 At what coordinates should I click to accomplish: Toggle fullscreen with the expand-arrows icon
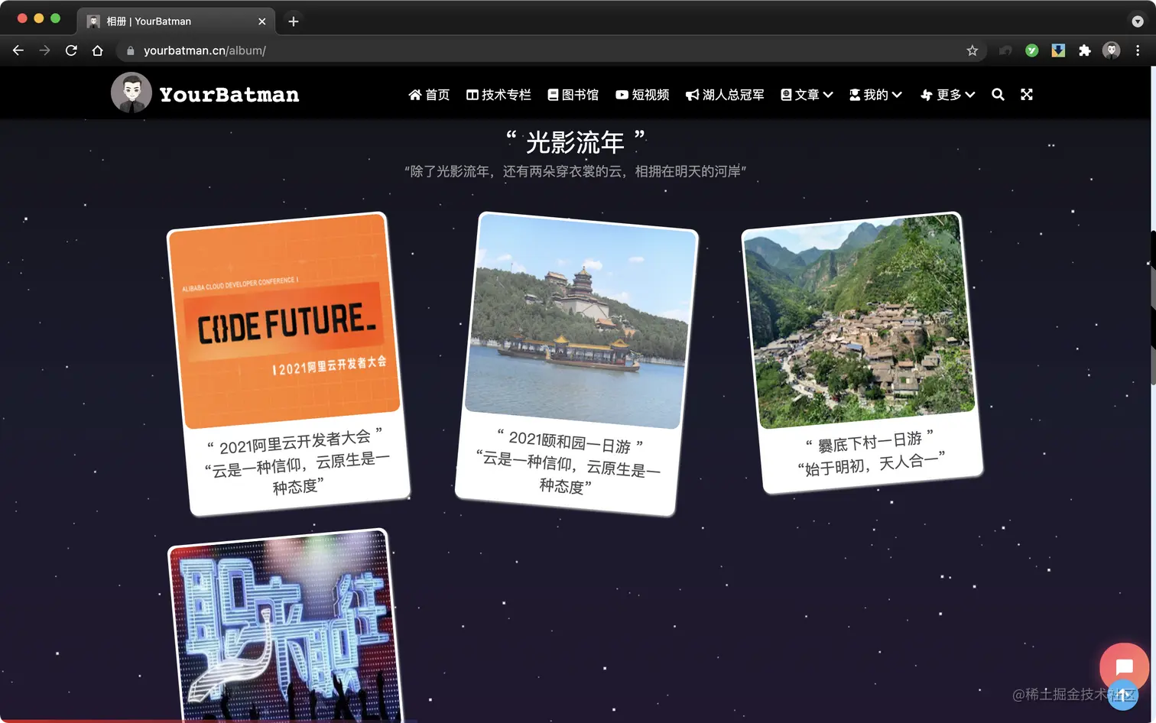[x=1027, y=95]
